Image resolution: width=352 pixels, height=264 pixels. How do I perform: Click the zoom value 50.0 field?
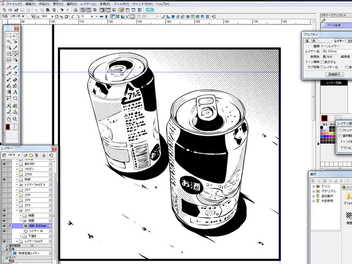[x=46, y=17]
